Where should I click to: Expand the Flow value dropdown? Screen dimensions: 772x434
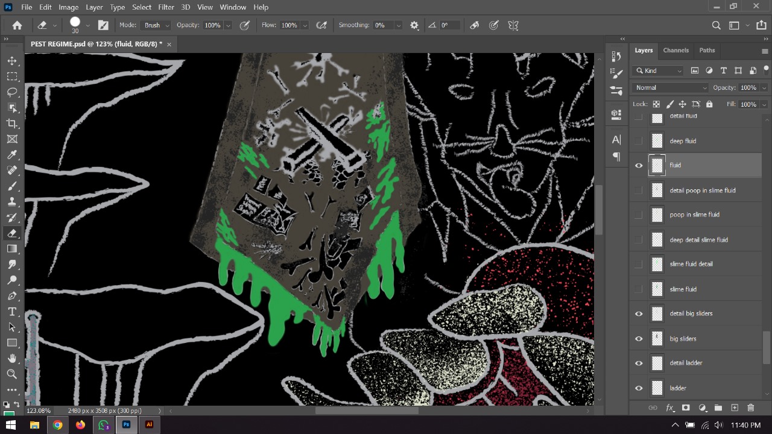(x=305, y=25)
